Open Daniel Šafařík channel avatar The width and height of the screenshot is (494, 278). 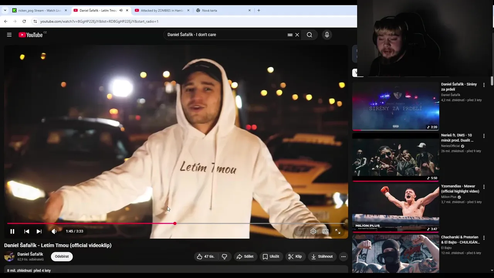(x=9, y=256)
